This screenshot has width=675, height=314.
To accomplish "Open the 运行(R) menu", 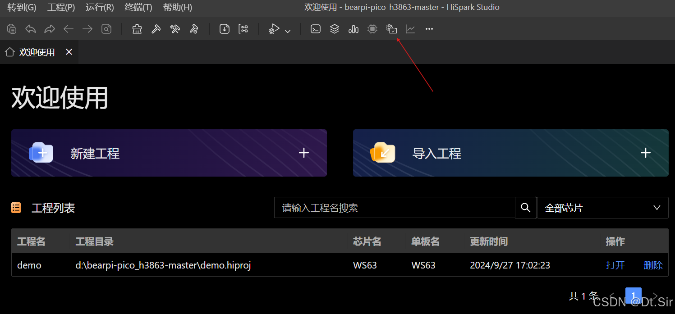I will tap(100, 7).
